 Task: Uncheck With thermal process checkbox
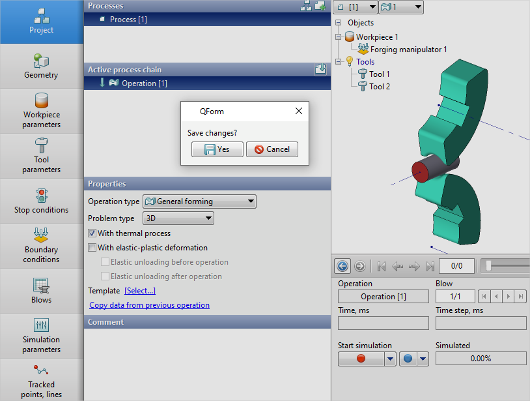tap(92, 233)
